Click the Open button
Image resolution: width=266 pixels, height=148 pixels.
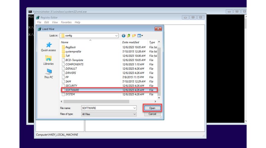pos(152,108)
